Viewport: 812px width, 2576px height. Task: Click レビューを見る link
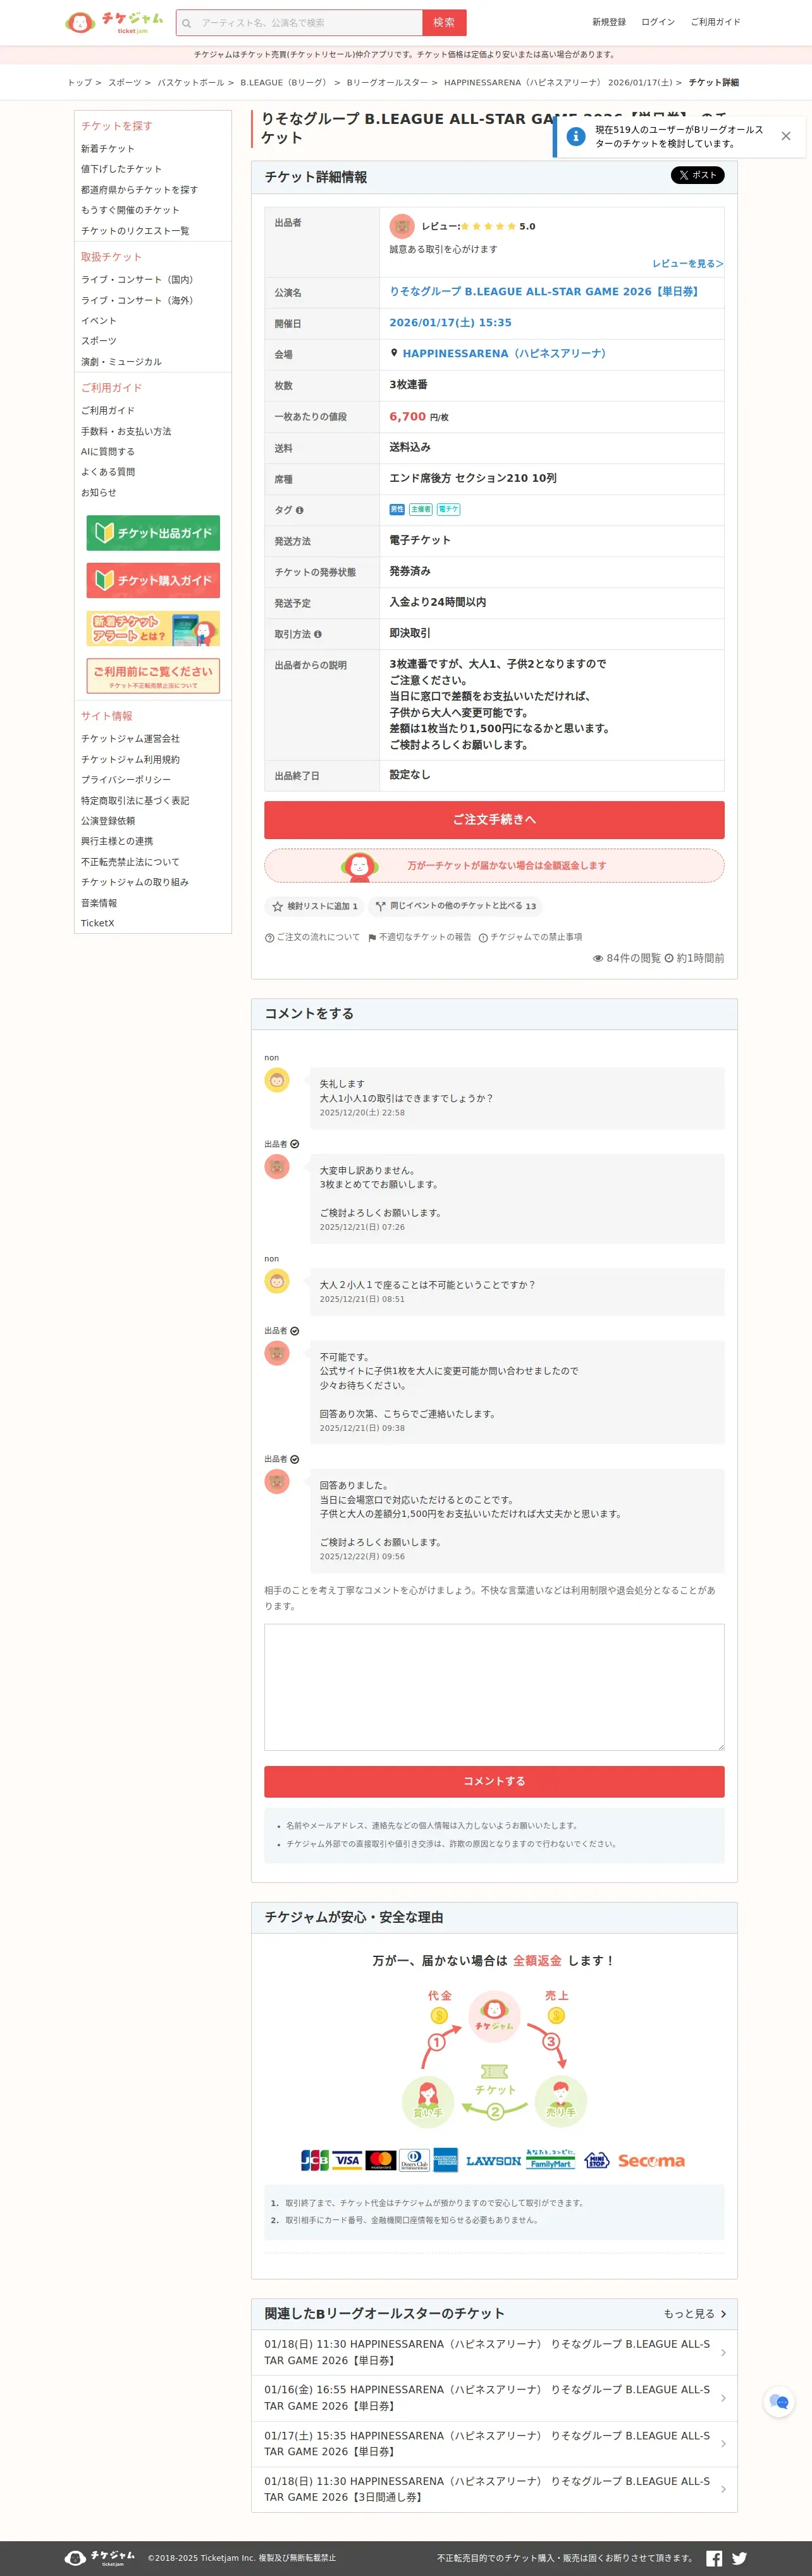tap(688, 264)
